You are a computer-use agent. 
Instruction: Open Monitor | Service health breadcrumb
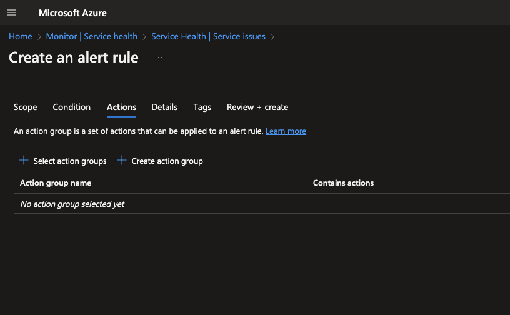pos(92,36)
